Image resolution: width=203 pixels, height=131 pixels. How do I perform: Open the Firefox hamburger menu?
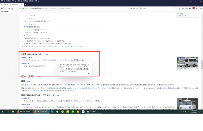[201, 8]
